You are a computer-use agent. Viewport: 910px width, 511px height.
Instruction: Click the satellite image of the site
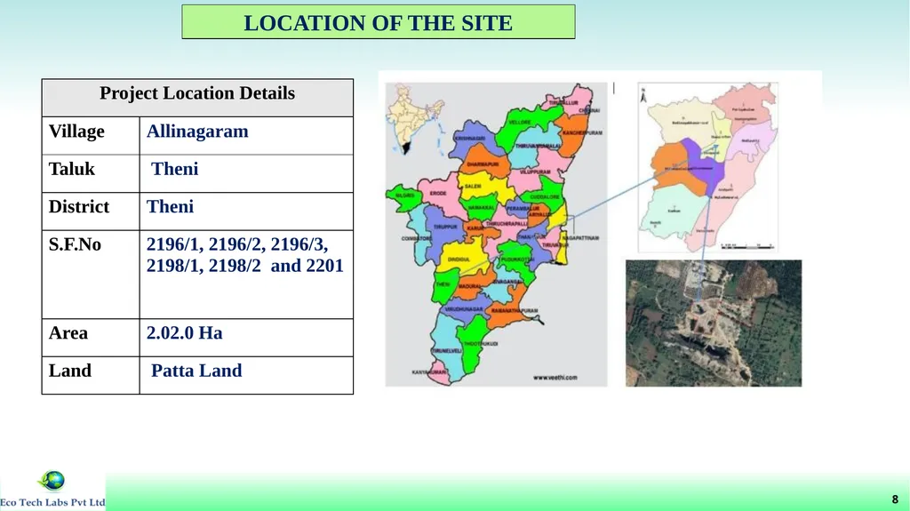click(x=714, y=323)
